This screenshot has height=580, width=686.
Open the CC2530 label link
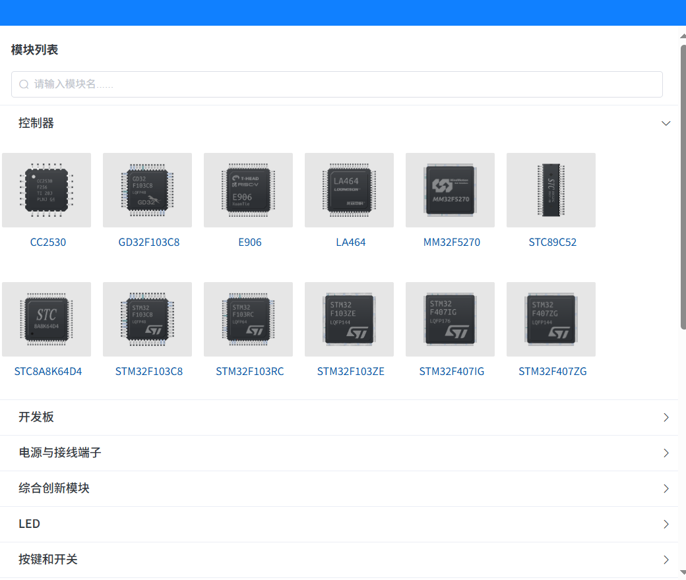[x=48, y=242]
